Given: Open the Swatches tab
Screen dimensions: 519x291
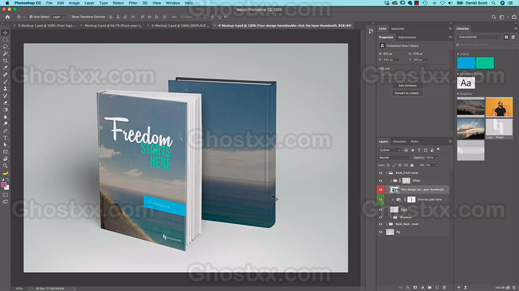Looking at the screenshot, I should coord(398,29).
